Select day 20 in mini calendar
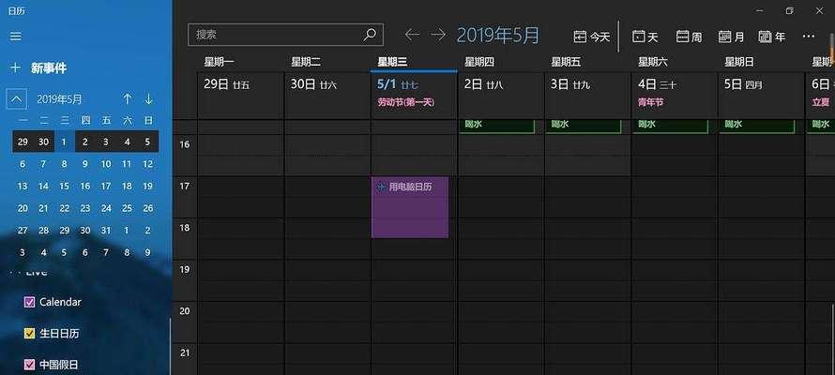Screen dimensions: 835x375 (x=23, y=208)
